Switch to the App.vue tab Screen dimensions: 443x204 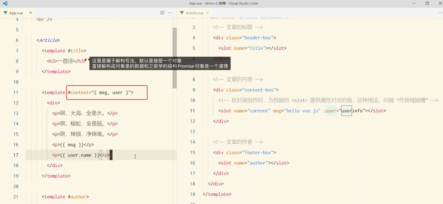[16, 13]
